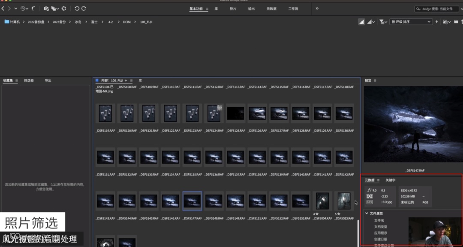Select thumbnail _DSF5153.RAF
463x247 pixels.
301,201
